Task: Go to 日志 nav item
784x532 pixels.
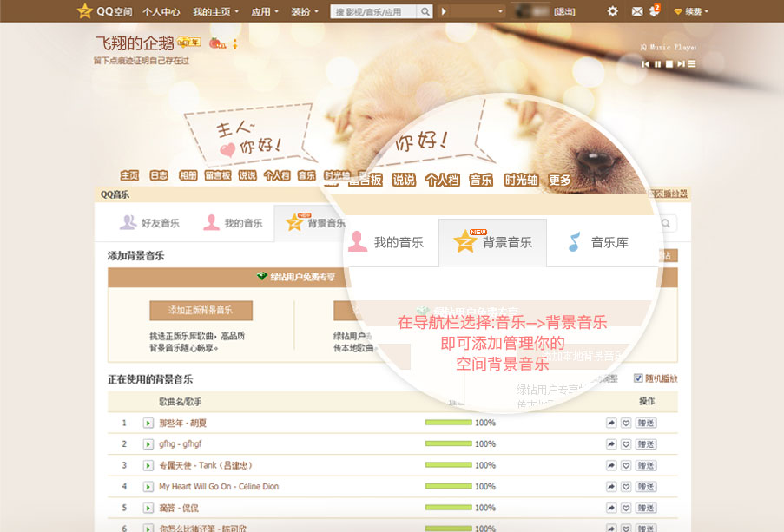Action: tap(159, 175)
